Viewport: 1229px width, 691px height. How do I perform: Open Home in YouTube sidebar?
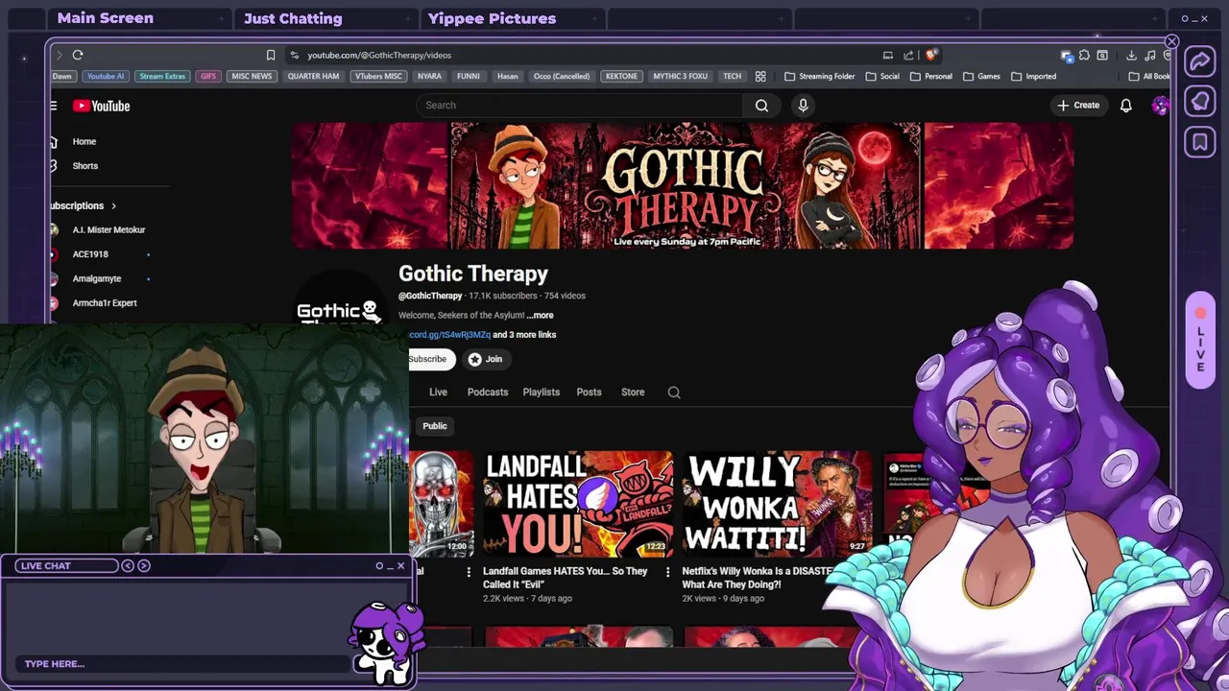pos(84,141)
